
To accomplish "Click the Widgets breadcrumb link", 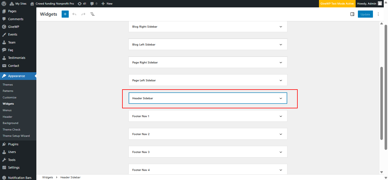I will tap(47, 177).
